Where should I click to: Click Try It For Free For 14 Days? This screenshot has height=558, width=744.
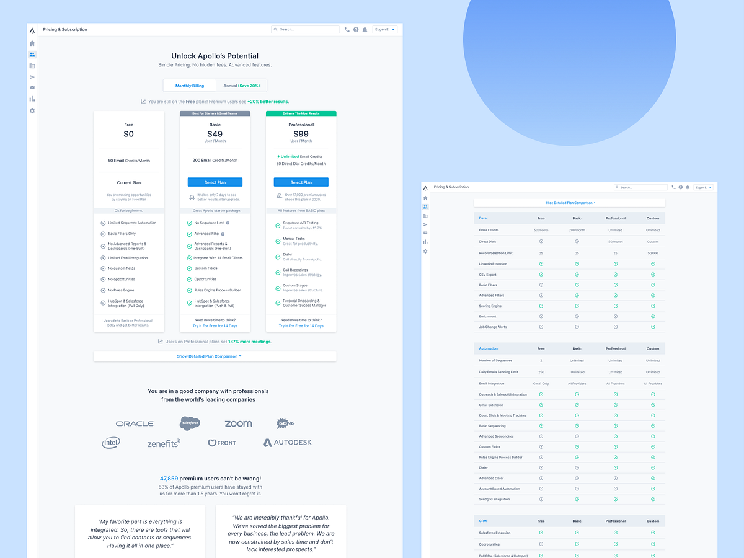(x=215, y=325)
